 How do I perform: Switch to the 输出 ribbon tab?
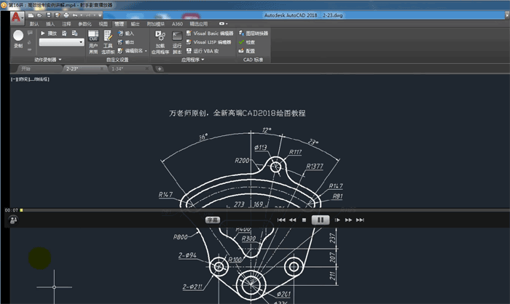(x=135, y=24)
